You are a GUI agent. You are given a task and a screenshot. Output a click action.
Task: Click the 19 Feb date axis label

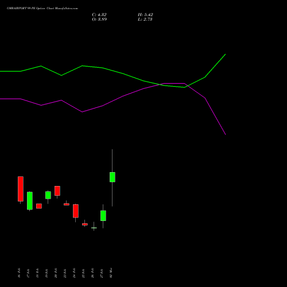point(46,273)
